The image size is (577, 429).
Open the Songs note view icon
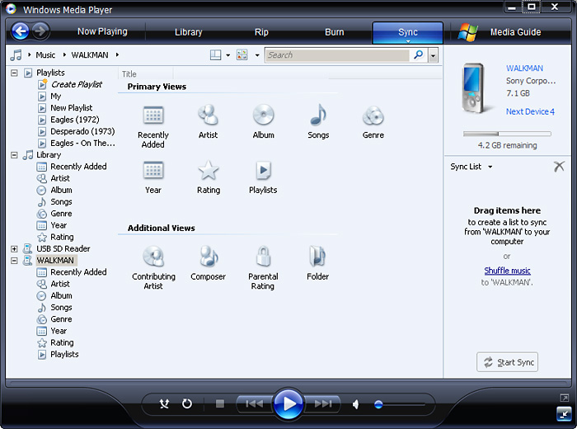tap(318, 115)
